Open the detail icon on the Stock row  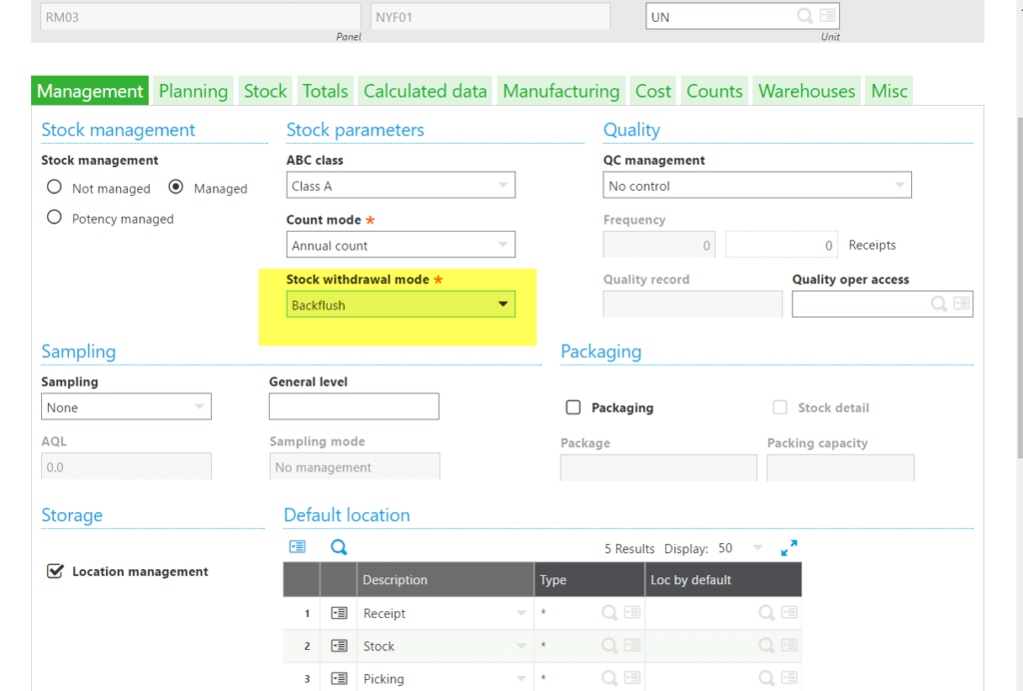point(338,645)
